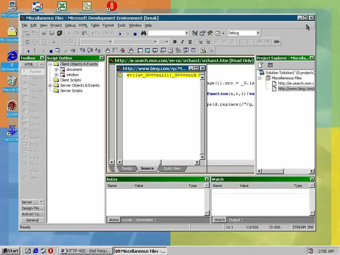Switch to the Immediate tab
The width and height of the screenshot is (340, 255).
(144, 220)
